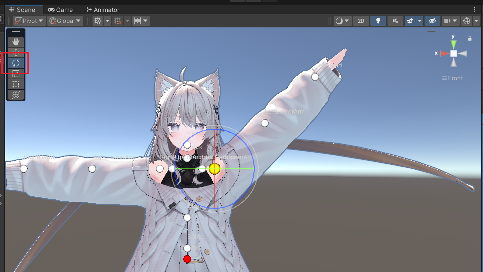Click the greyed-out increment snap icon

click(118, 21)
